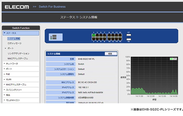
Task: Click the green CPU legend swatch
Action: (171, 59)
